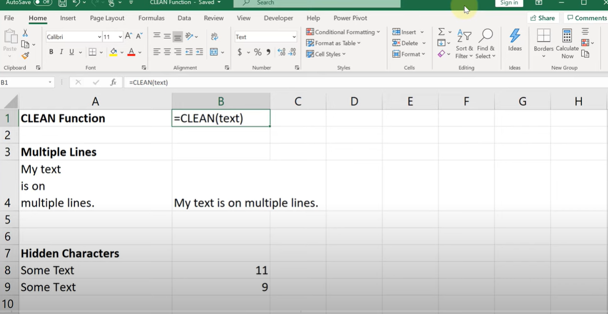Click the Fill down arrow icon

pos(441,43)
